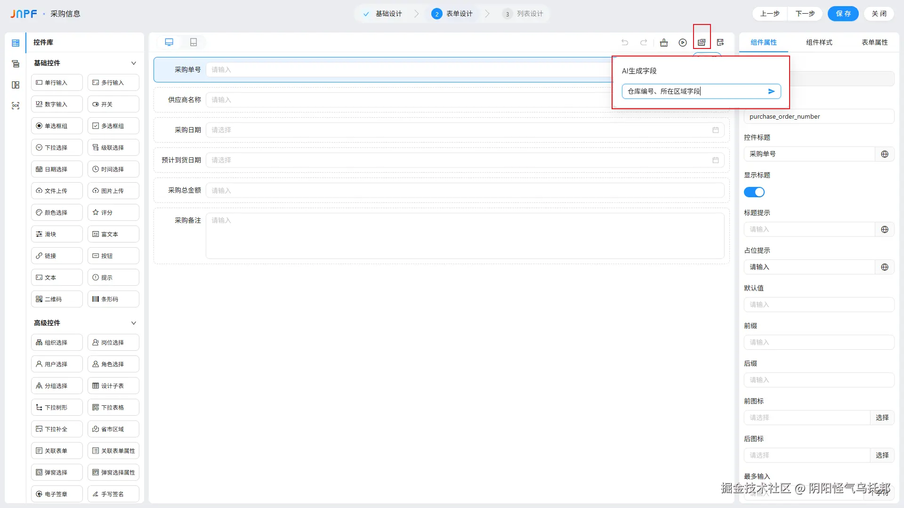This screenshot has width=904, height=508.
Task: Add a barcode control
Action: (x=113, y=299)
